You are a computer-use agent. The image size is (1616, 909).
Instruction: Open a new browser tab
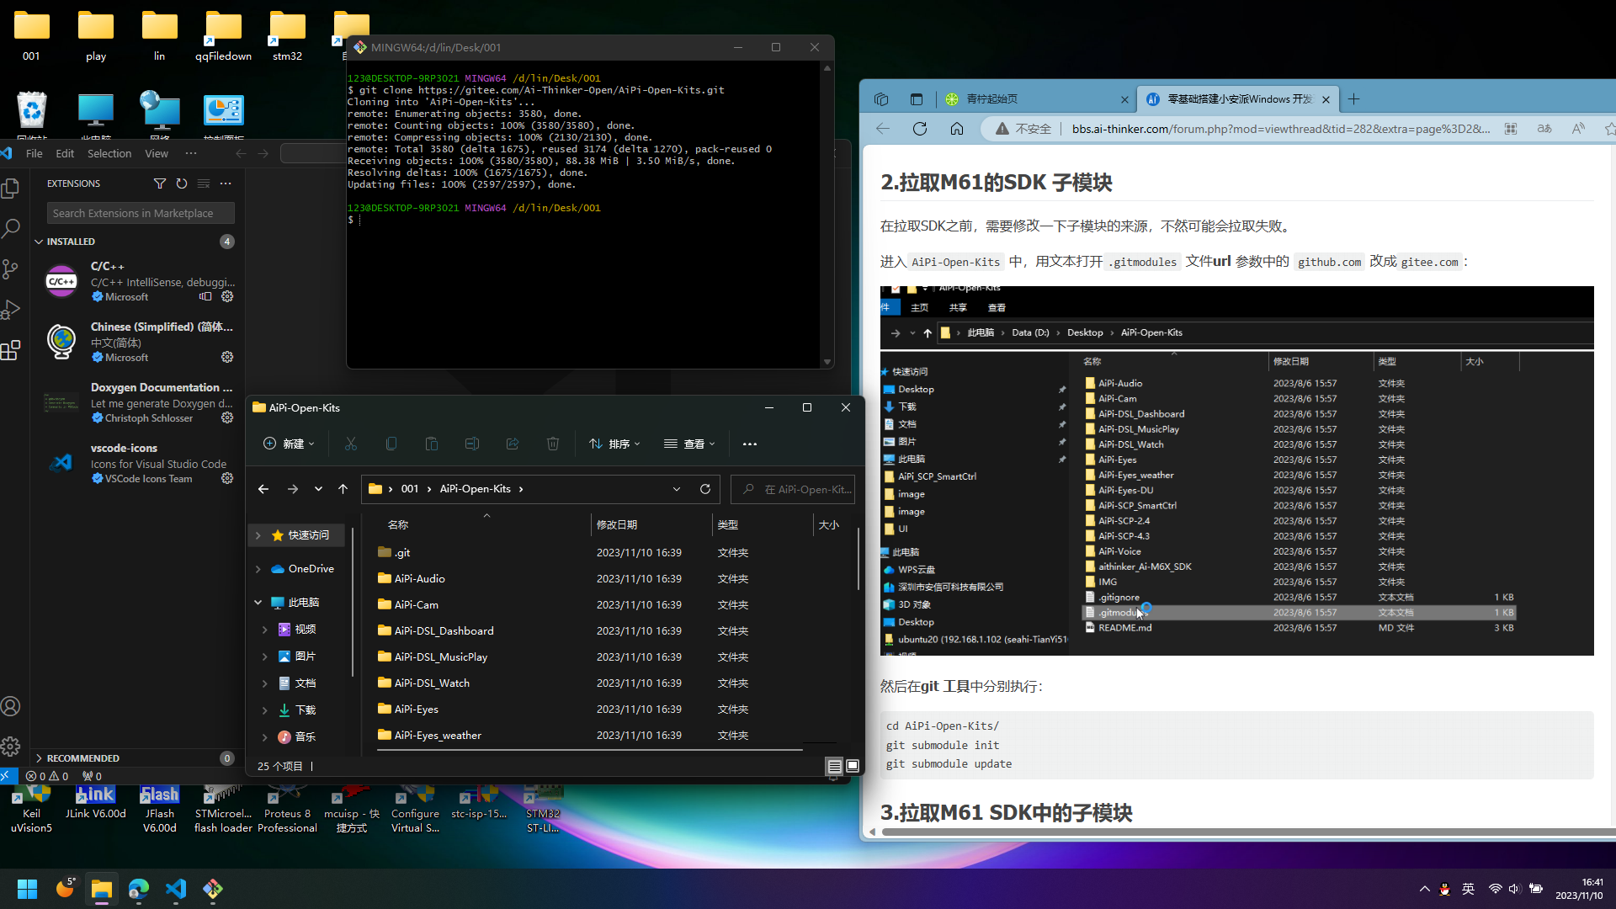click(x=1353, y=99)
